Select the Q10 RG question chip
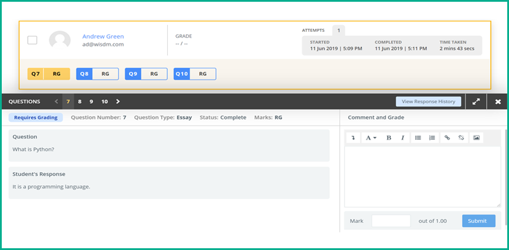509x250 pixels. [194, 74]
